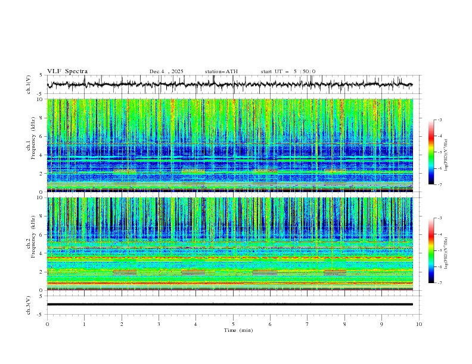Click the '-3' tick on ch.1 colorbar

[x=440, y=120]
